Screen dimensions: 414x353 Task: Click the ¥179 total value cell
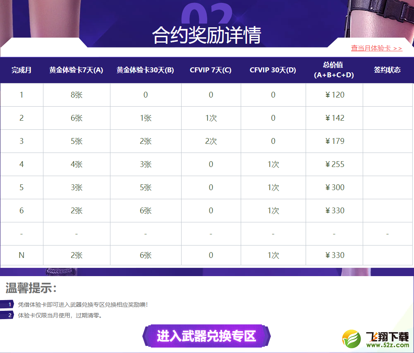click(335, 141)
